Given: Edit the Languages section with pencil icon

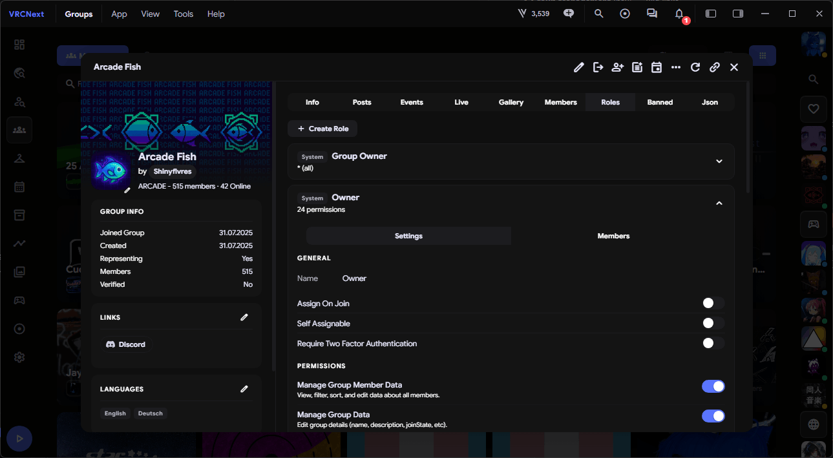Looking at the screenshot, I should (244, 389).
